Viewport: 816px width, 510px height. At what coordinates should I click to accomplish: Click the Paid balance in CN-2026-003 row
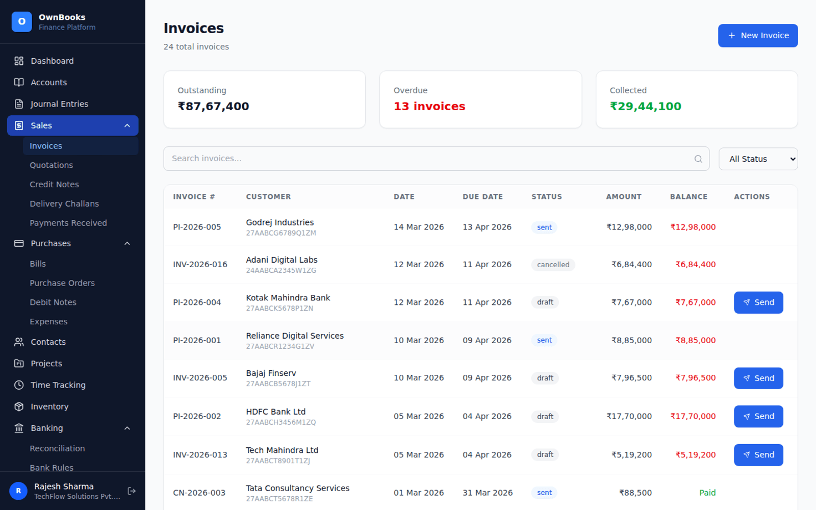(x=707, y=493)
